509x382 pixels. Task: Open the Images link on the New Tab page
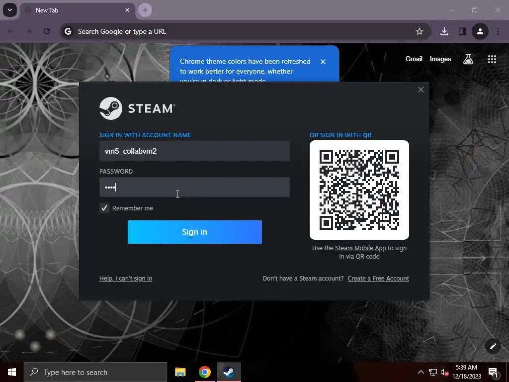(x=440, y=59)
